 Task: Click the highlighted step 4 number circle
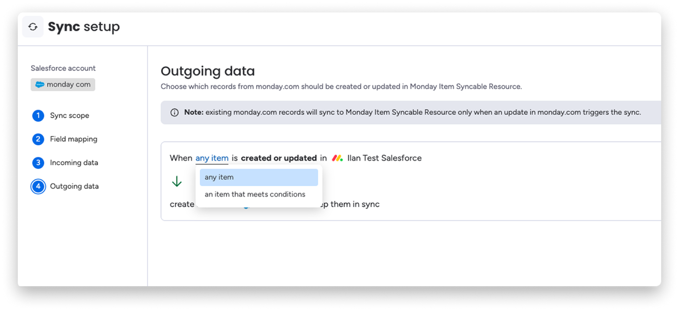[38, 186]
